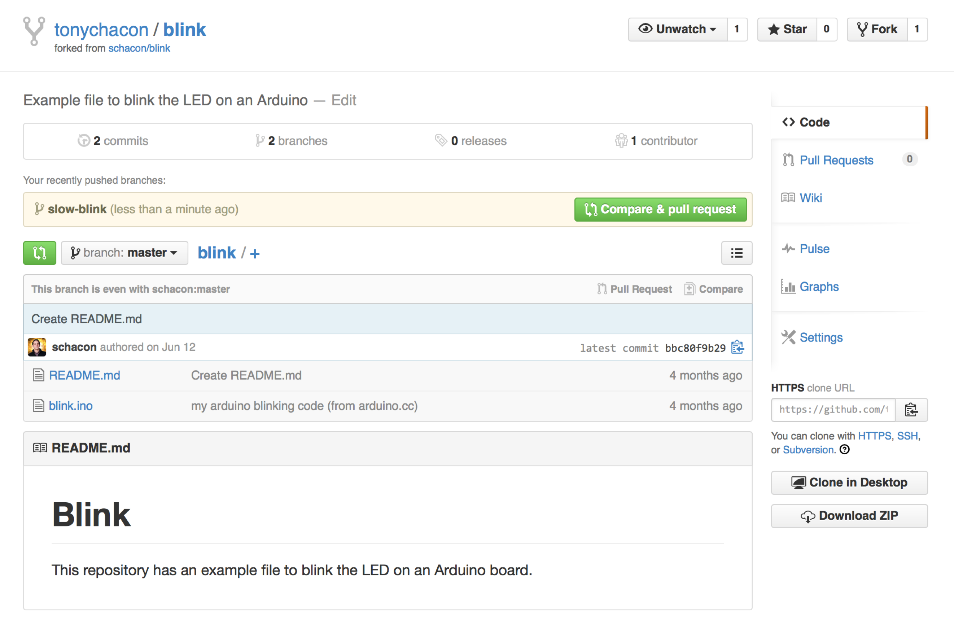Copy the latest commit SHA to clipboard
The height and width of the screenshot is (638, 954).
[x=737, y=348]
